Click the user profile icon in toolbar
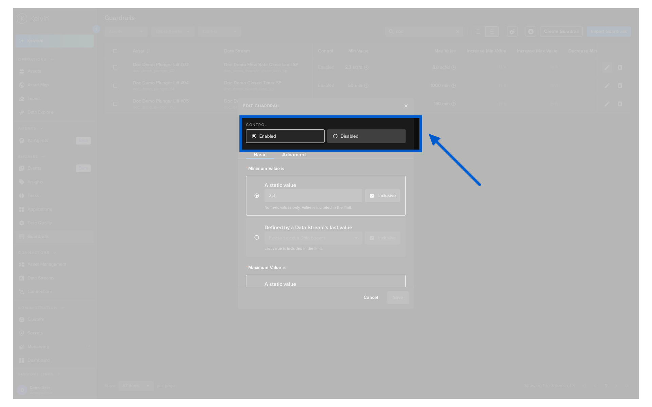Screen dimensions: 652x407 [531, 32]
